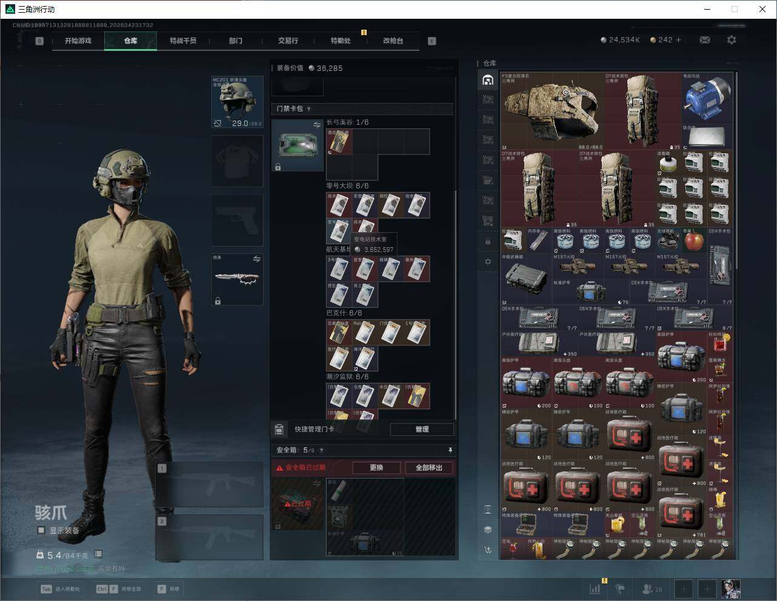This screenshot has height=601, width=777.
Task: Click the stacked layers icon beside warehouse
Action: tap(488, 529)
